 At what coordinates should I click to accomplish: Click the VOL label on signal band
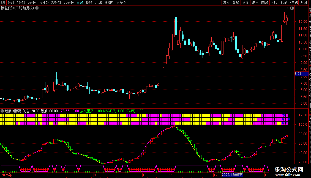[x=285, y=115]
